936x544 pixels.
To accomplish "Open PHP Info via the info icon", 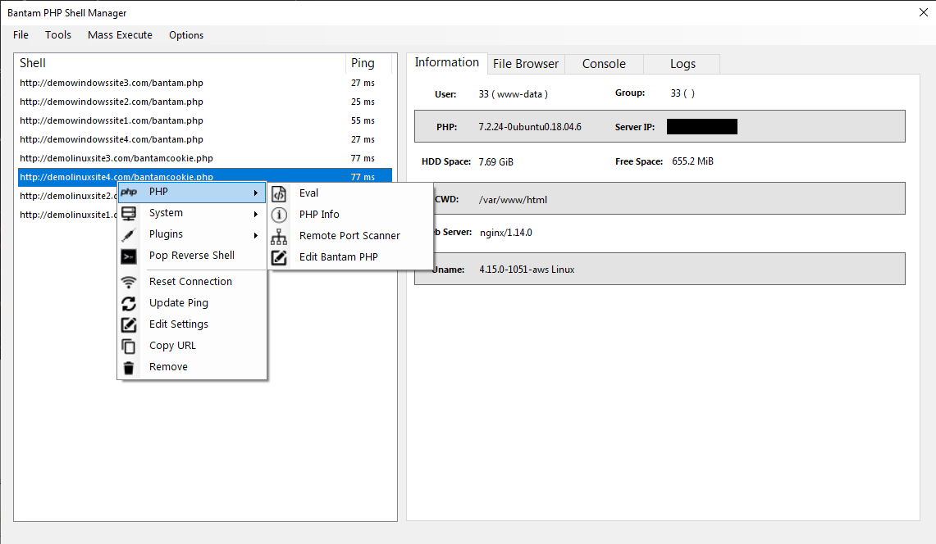I will click(x=279, y=214).
